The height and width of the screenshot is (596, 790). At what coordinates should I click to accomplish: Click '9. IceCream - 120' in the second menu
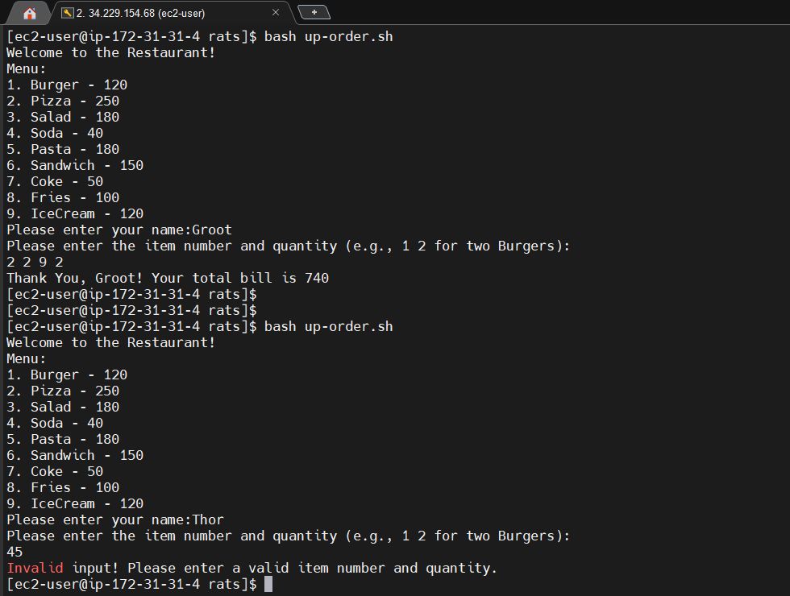[x=75, y=504]
